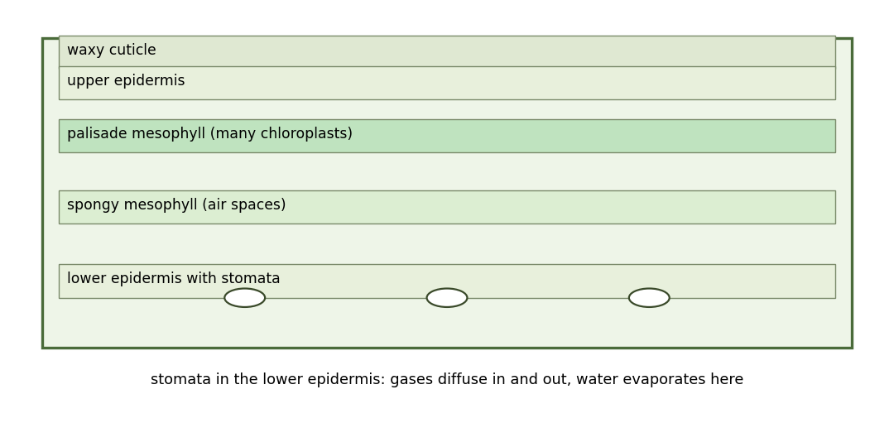Click the "(air spaces)" text
Image resolution: width=894 pixels, height=447 pixels.
pyautogui.click(x=247, y=204)
